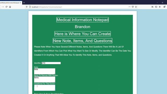Open the site information page icon
Screen dimensions: 167x94
(x=30, y=7)
